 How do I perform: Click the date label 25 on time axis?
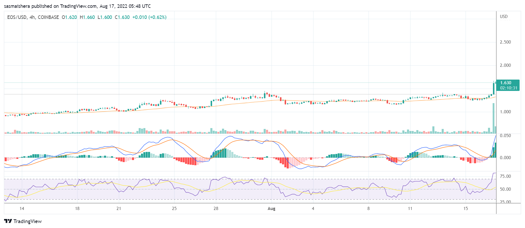click(x=174, y=209)
